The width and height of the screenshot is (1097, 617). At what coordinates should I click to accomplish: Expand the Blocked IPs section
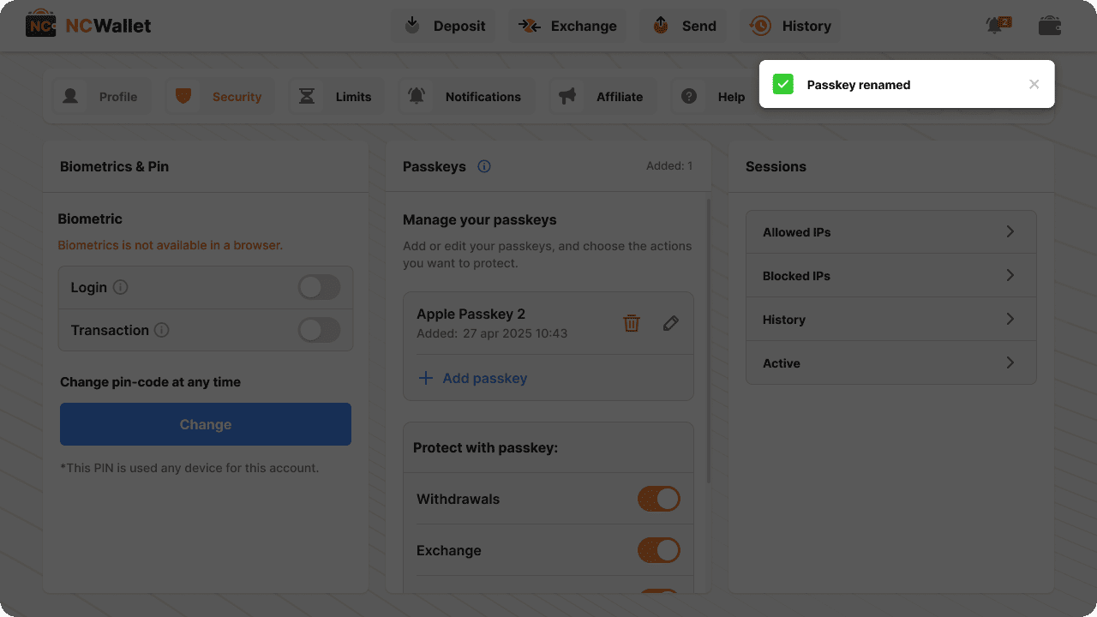coord(890,276)
